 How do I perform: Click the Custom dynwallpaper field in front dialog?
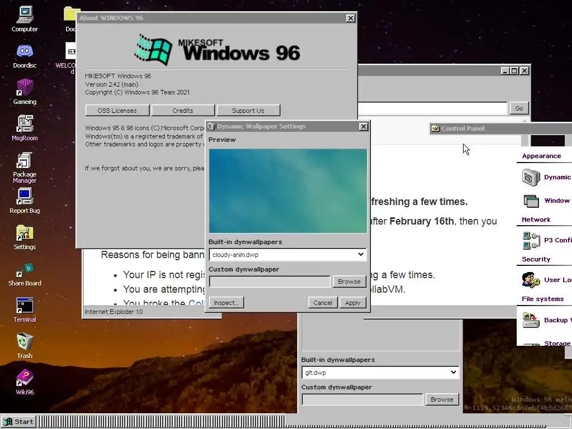(270, 282)
